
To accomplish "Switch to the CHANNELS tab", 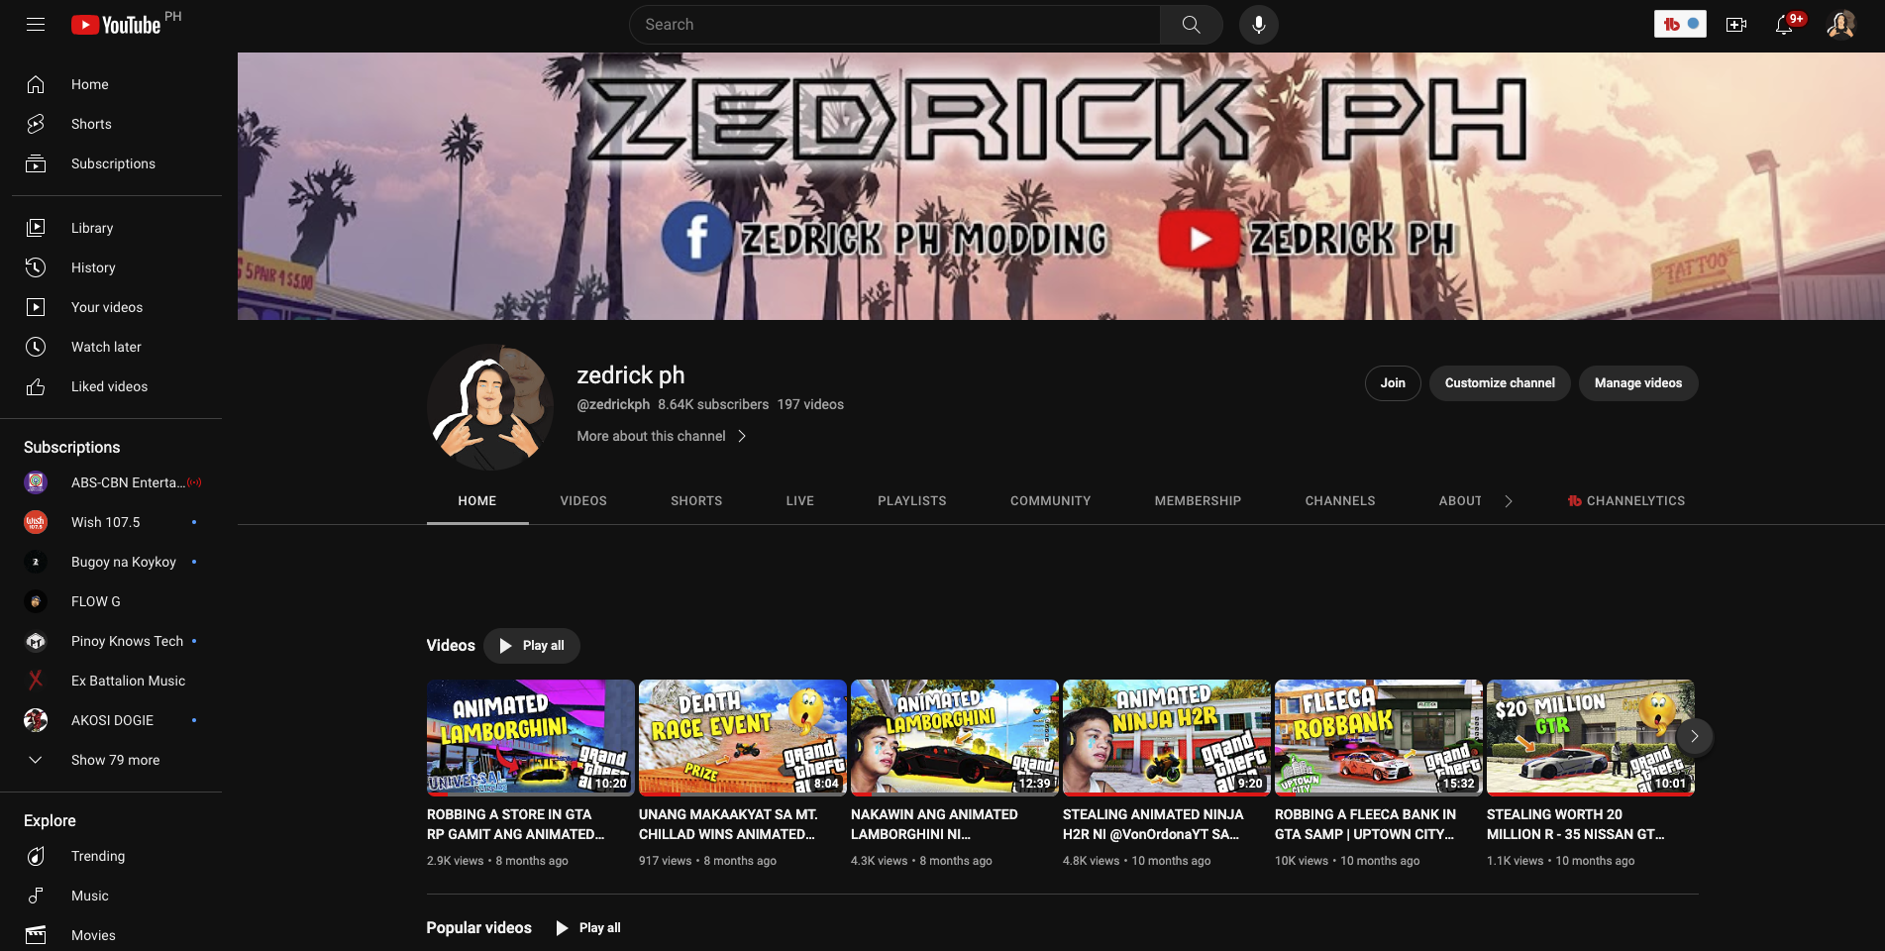I will (1340, 501).
